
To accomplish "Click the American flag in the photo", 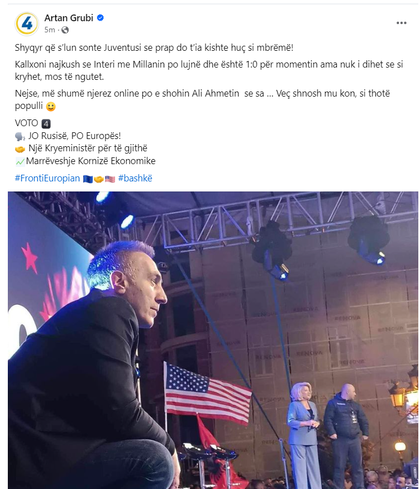I will 208,394.
